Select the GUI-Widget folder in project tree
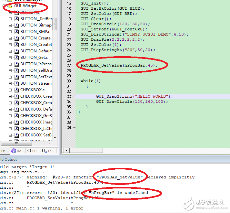The width and height of the screenshot is (230, 213). [25, 6]
